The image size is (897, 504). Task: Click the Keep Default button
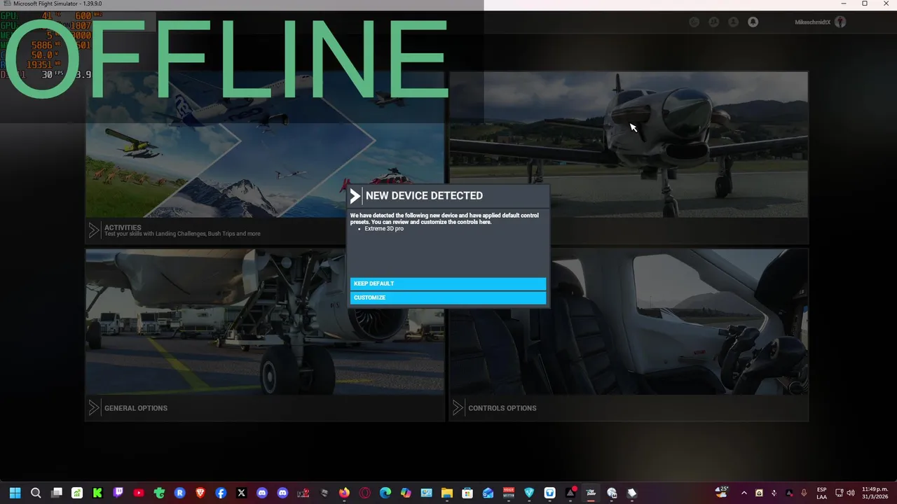[x=448, y=283]
